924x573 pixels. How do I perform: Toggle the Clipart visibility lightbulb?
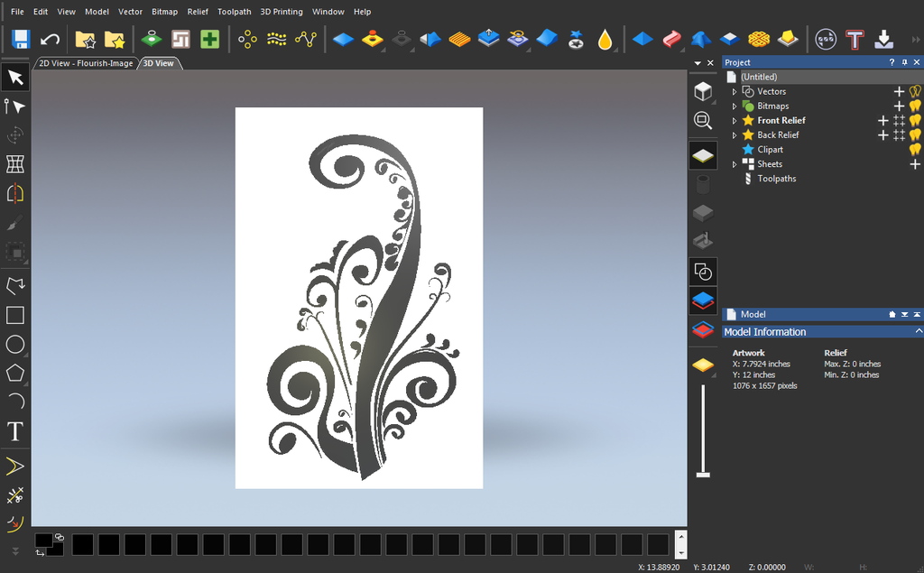pyautogui.click(x=914, y=149)
